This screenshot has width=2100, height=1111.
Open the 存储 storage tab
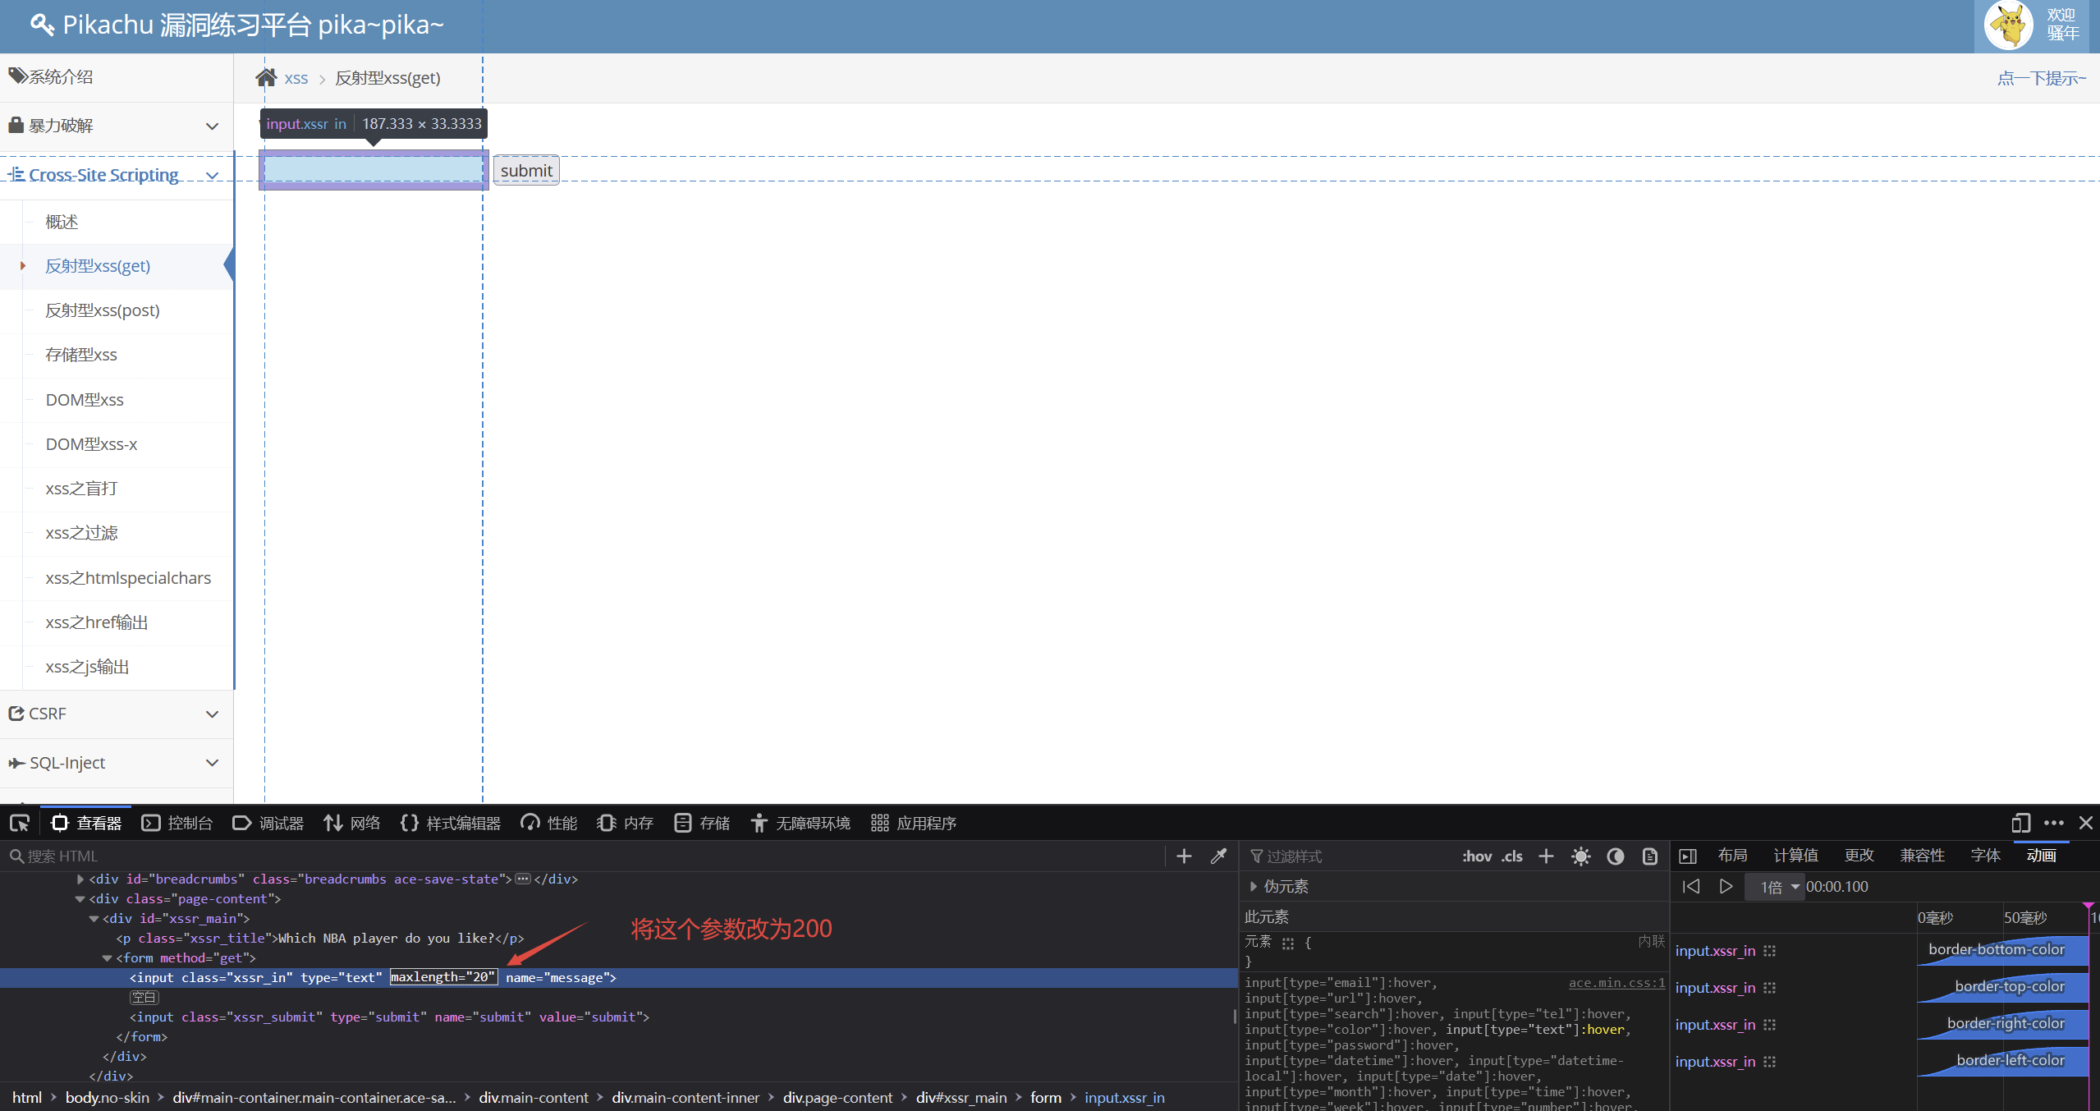(x=702, y=823)
